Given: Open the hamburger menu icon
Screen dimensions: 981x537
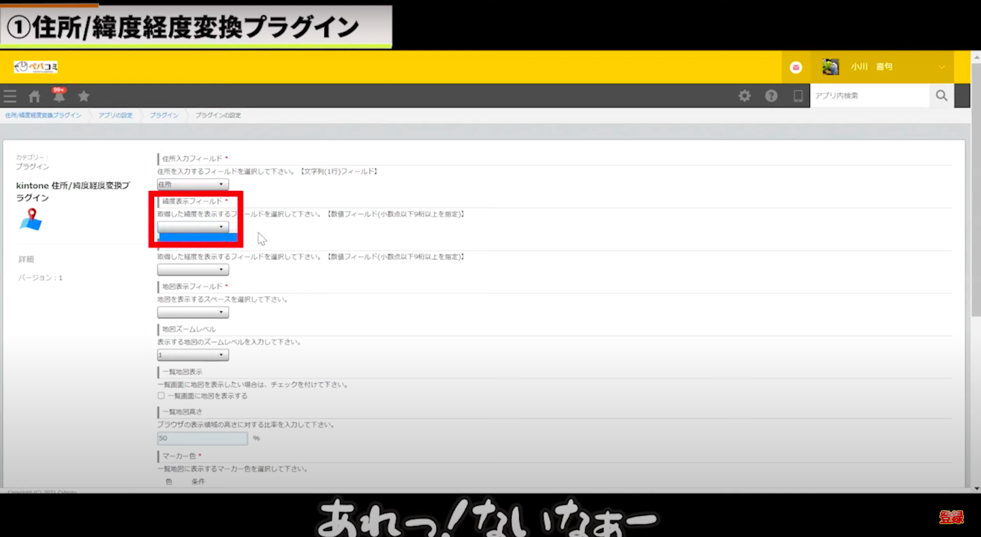Looking at the screenshot, I should 10,96.
